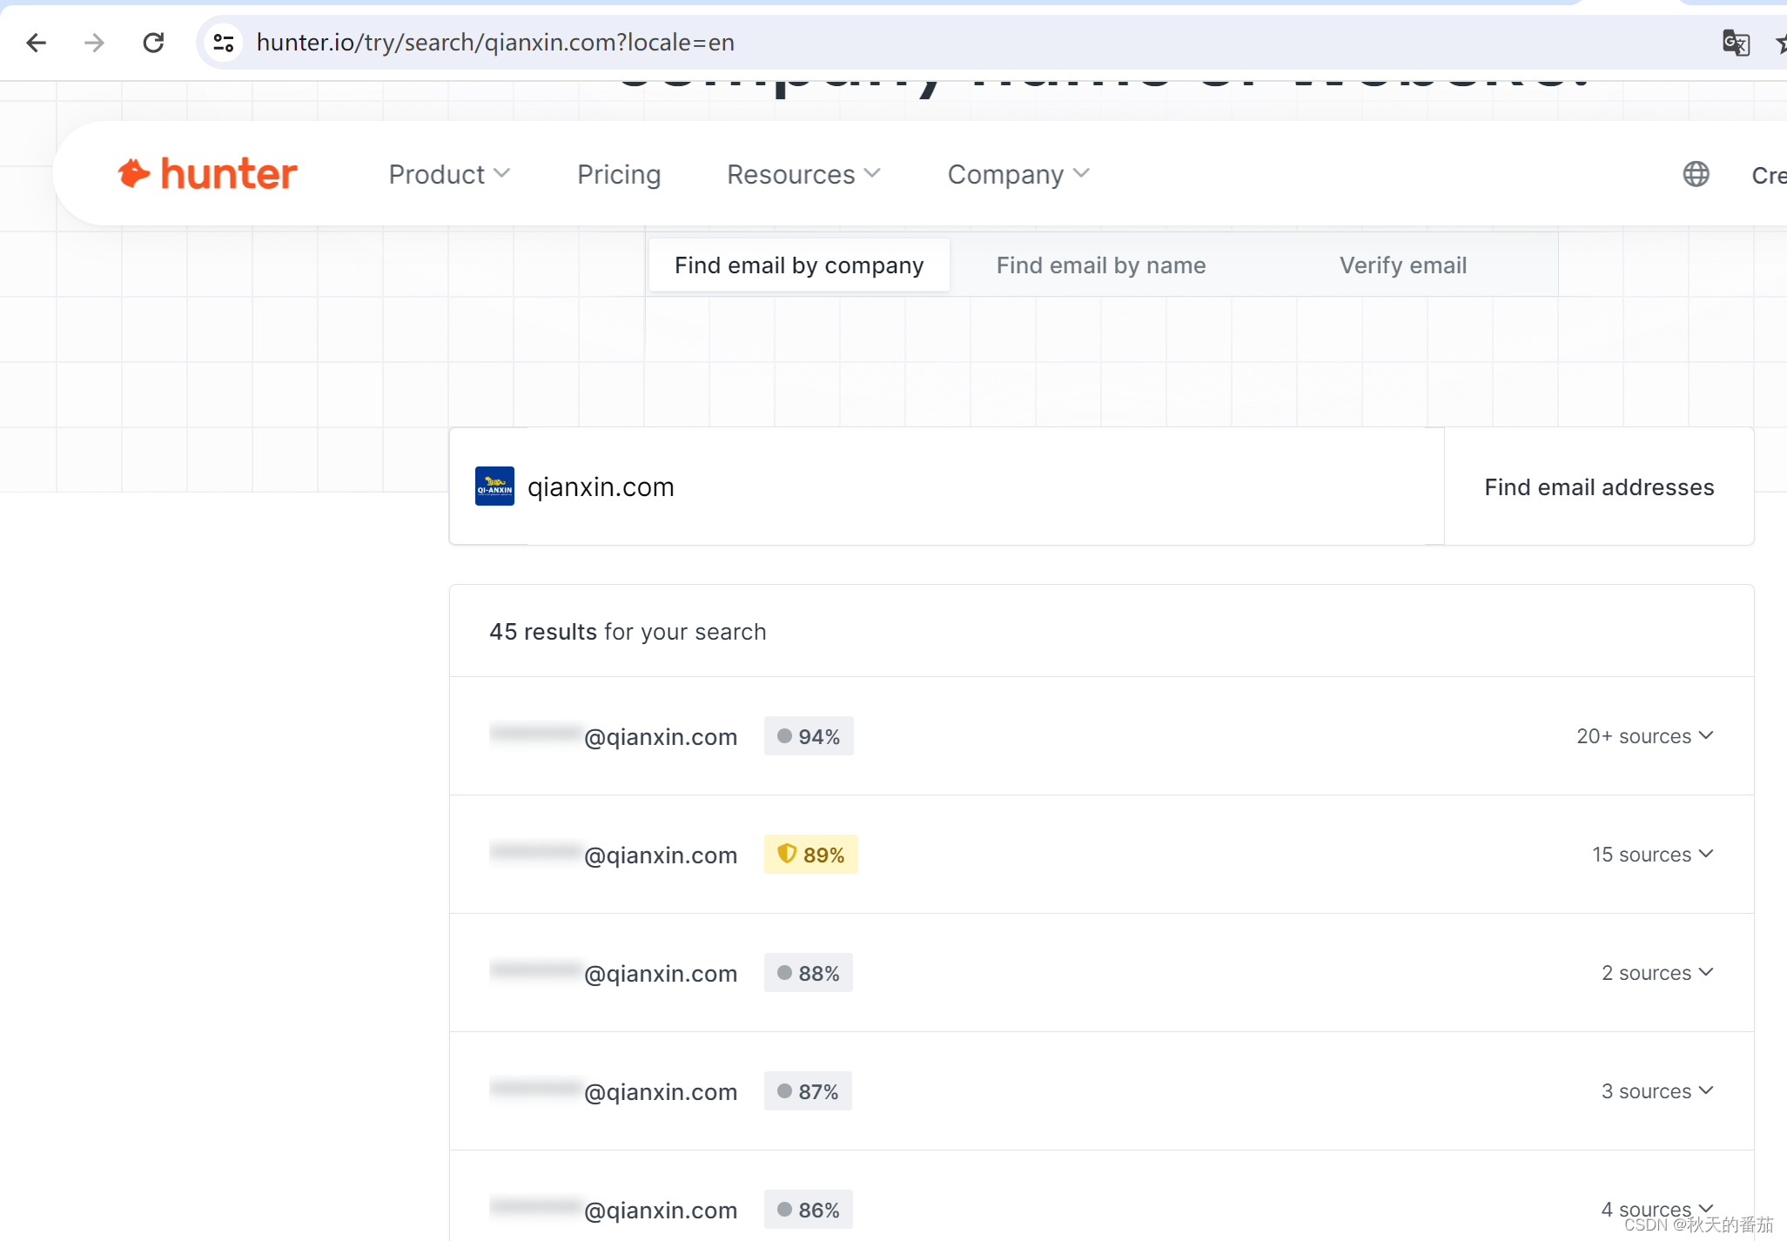Open Google Translate in the address bar
Viewport: 1787px width, 1241px height.
click(x=1737, y=43)
